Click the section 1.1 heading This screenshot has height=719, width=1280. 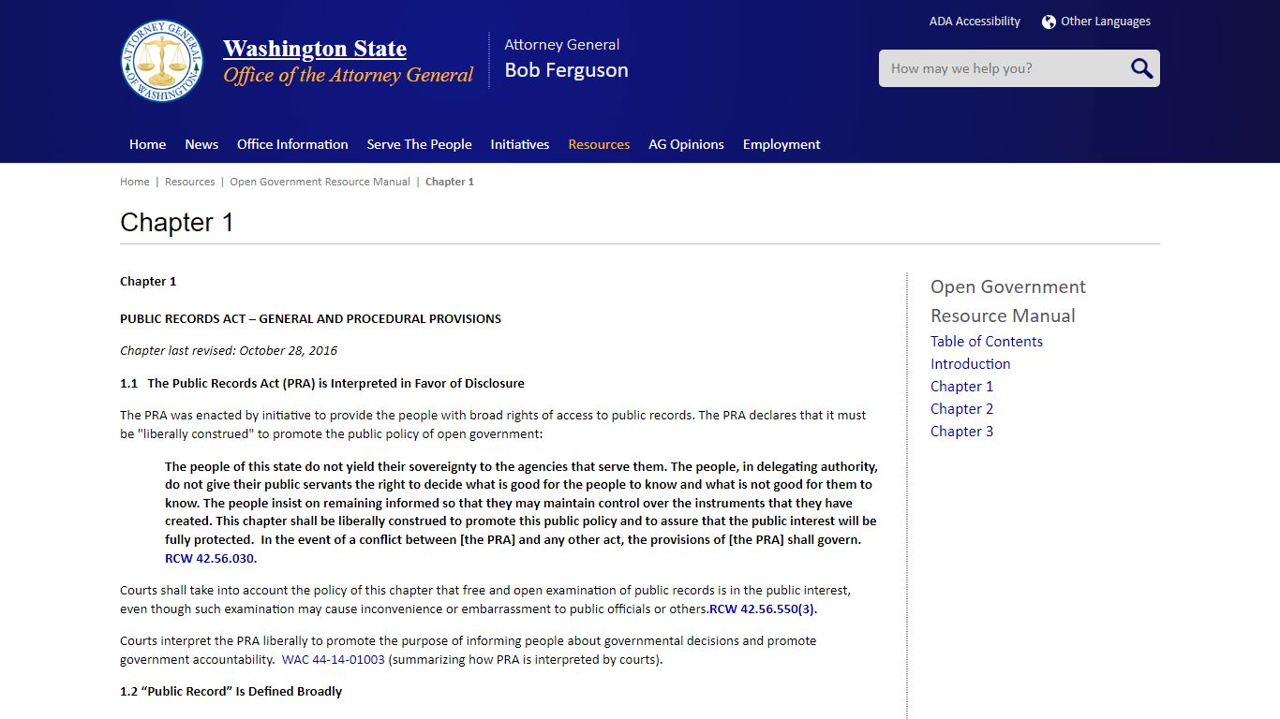(322, 383)
